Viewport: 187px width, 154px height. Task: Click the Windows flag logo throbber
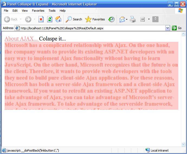click(x=180, y=11)
